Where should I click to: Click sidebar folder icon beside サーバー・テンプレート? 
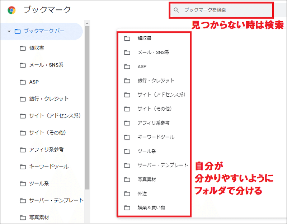point(23,201)
